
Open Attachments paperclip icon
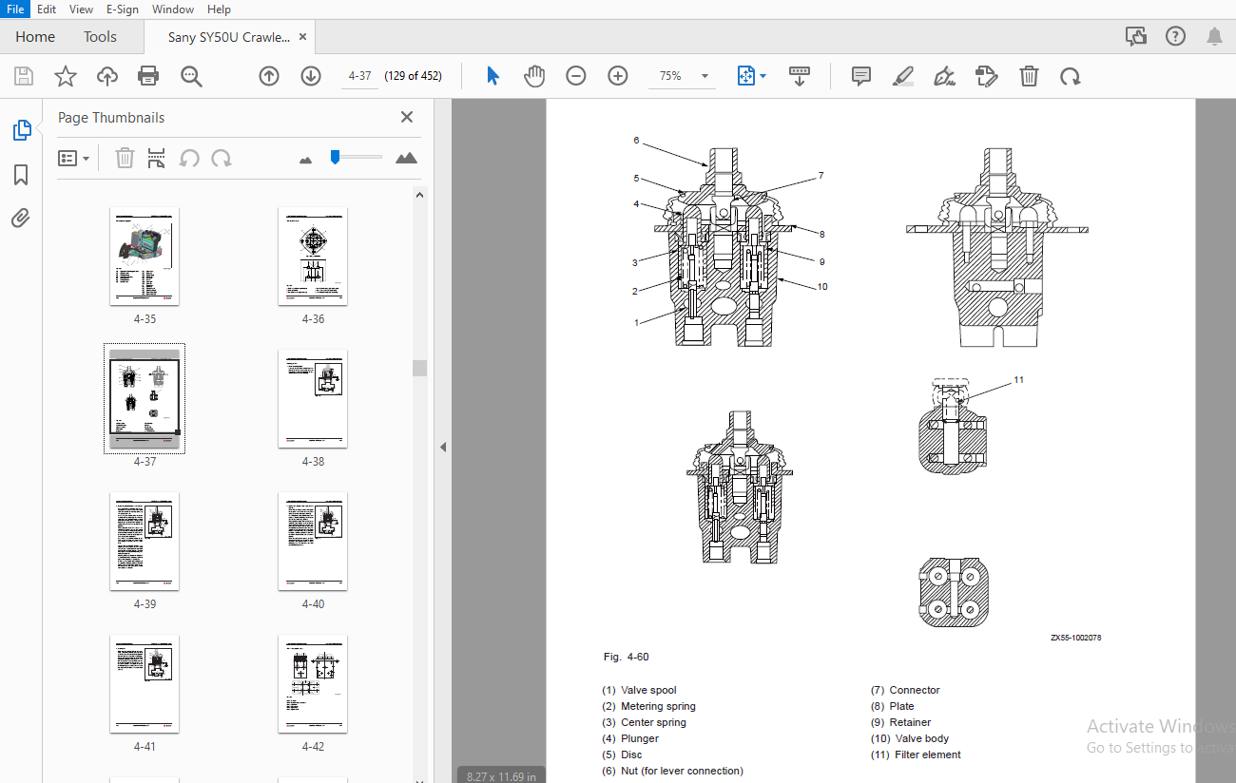(x=21, y=220)
